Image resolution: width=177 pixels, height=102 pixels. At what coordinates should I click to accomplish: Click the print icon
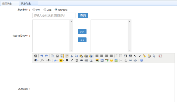click(57, 56)
